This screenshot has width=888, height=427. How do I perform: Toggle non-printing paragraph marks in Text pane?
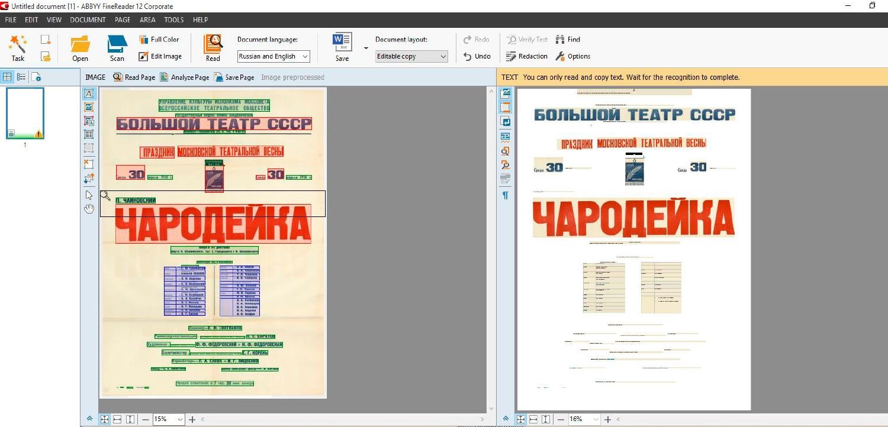point(506,196)
